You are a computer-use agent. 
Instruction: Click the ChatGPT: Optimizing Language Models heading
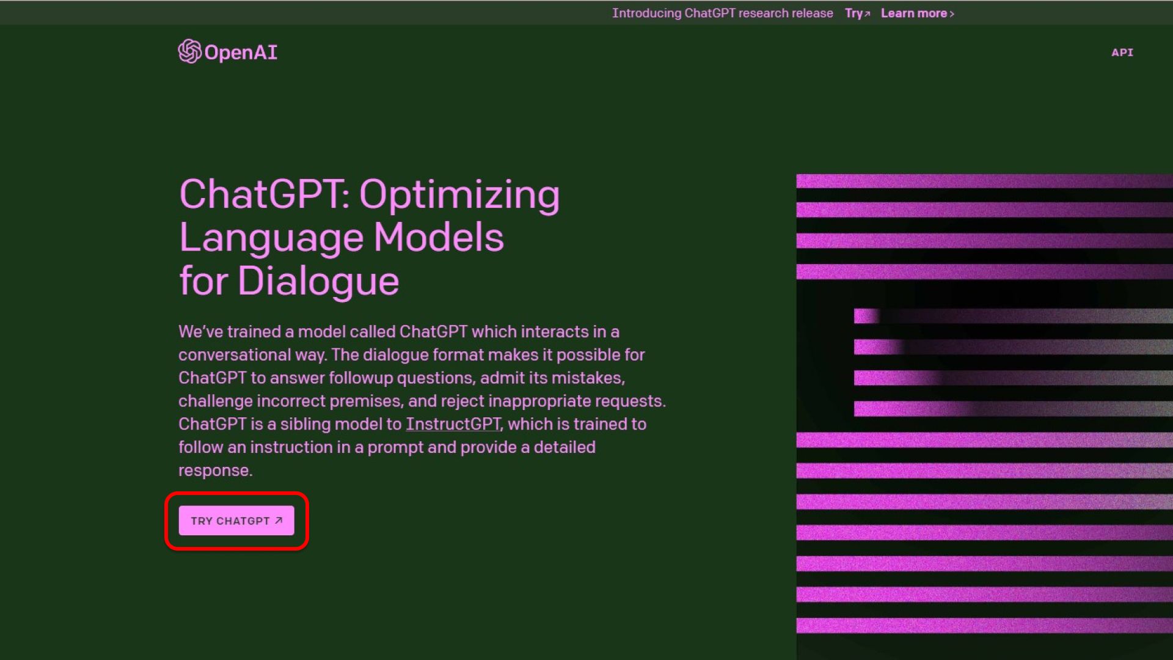point(369,237)
